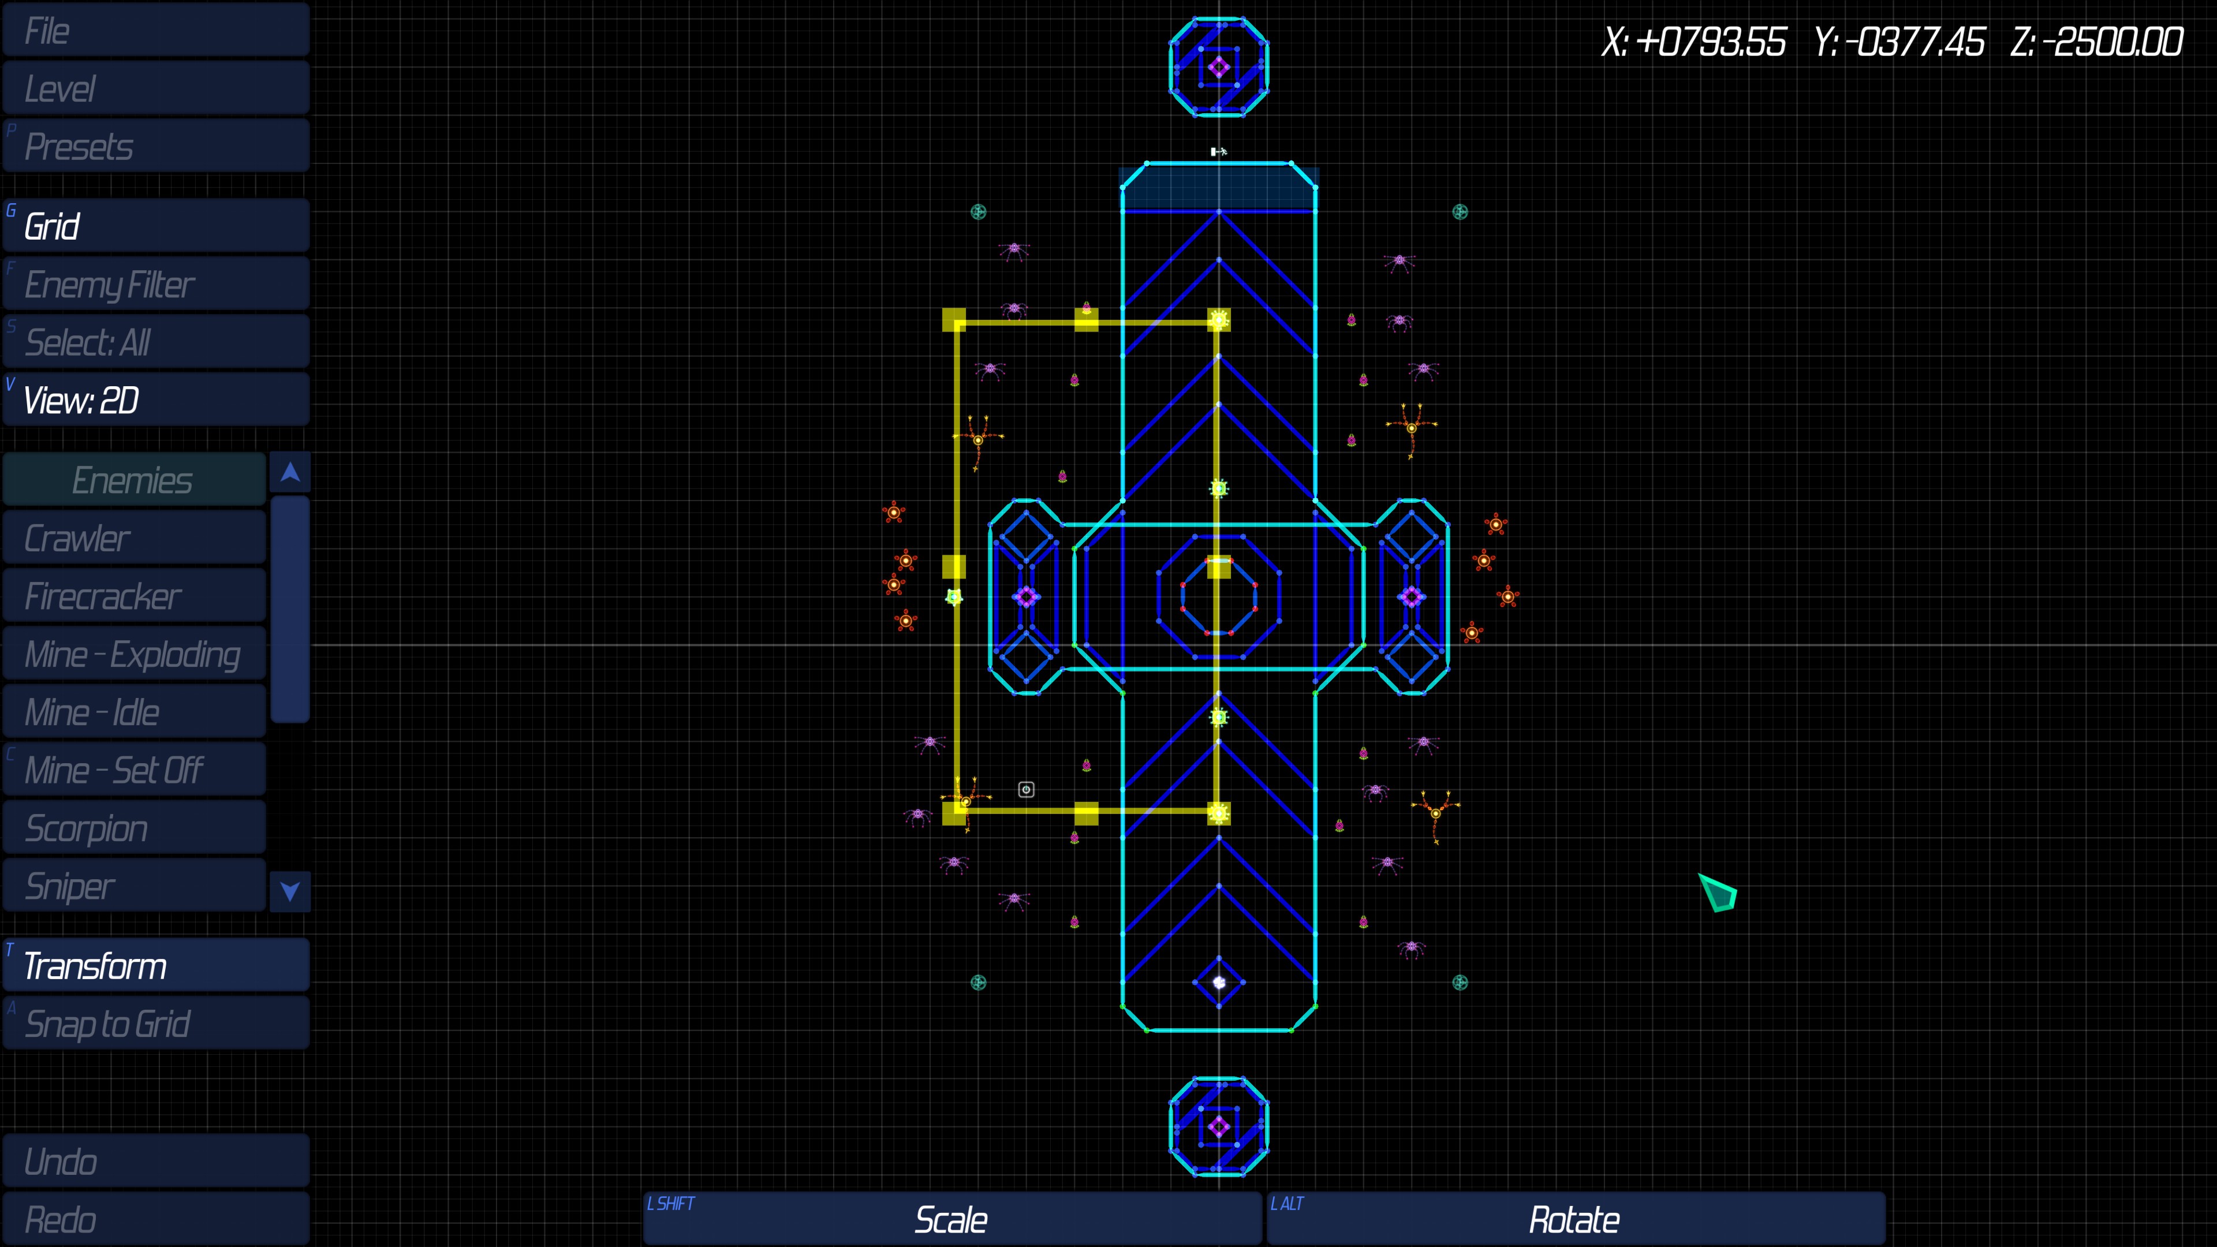Click the top-left green circle waypoint marker
This screenshot has width=2217, height=1247.
979,212
